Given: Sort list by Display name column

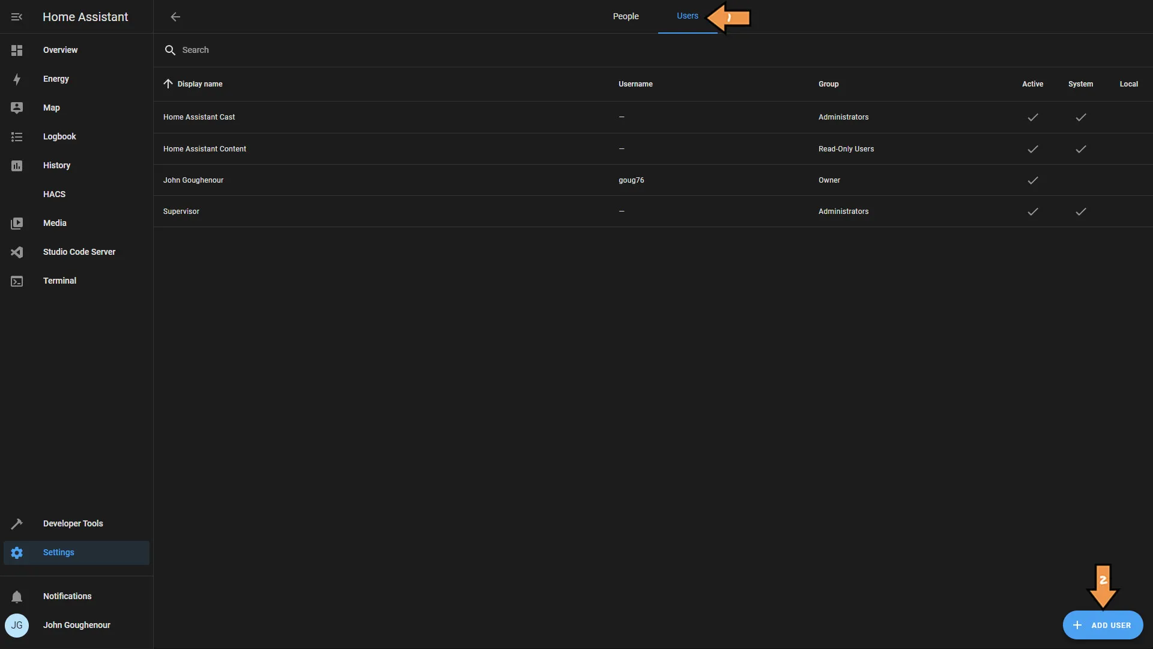Looking at the screenshot, I should pos(199,84).
